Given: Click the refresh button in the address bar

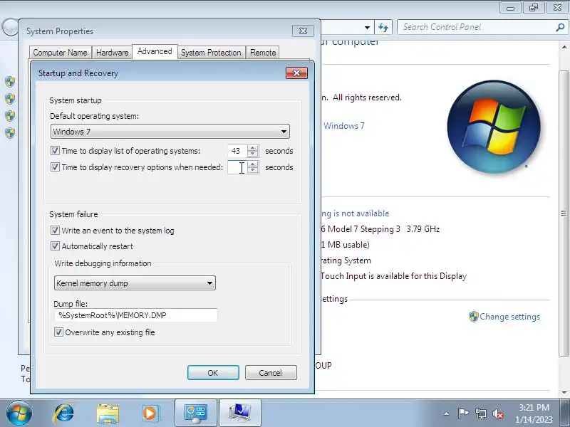Looking at the screenshot, I should (383, 27).
